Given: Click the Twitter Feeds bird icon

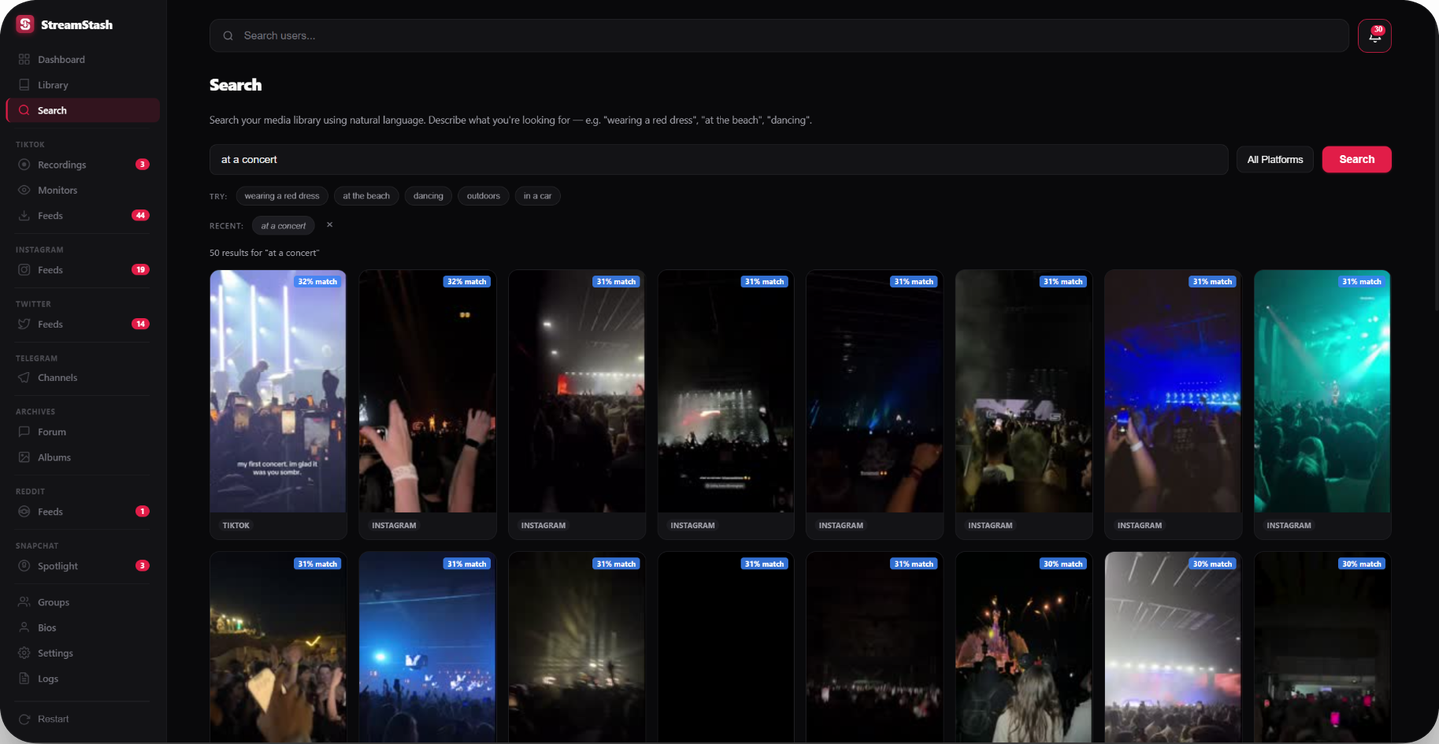Looking at the screenshot, I should coord(24,324).
